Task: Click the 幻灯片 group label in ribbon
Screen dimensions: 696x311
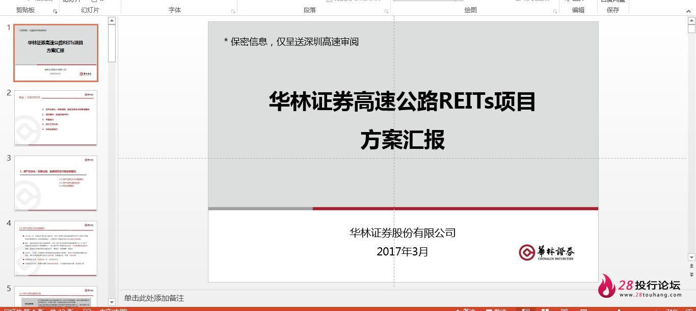Action: (90, 10)
